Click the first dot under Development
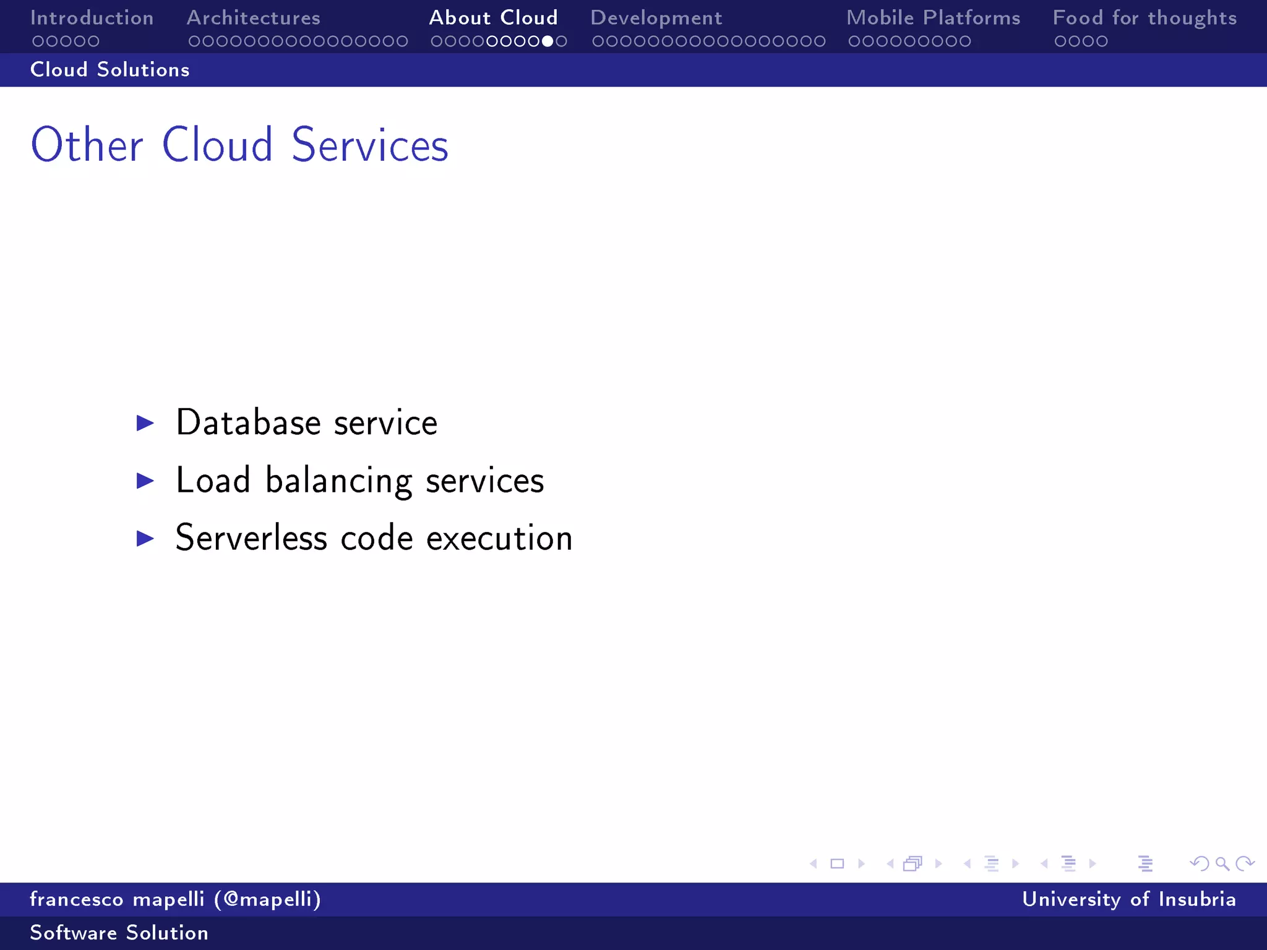This screenshot has height=950, width=1267. point(598,41)
